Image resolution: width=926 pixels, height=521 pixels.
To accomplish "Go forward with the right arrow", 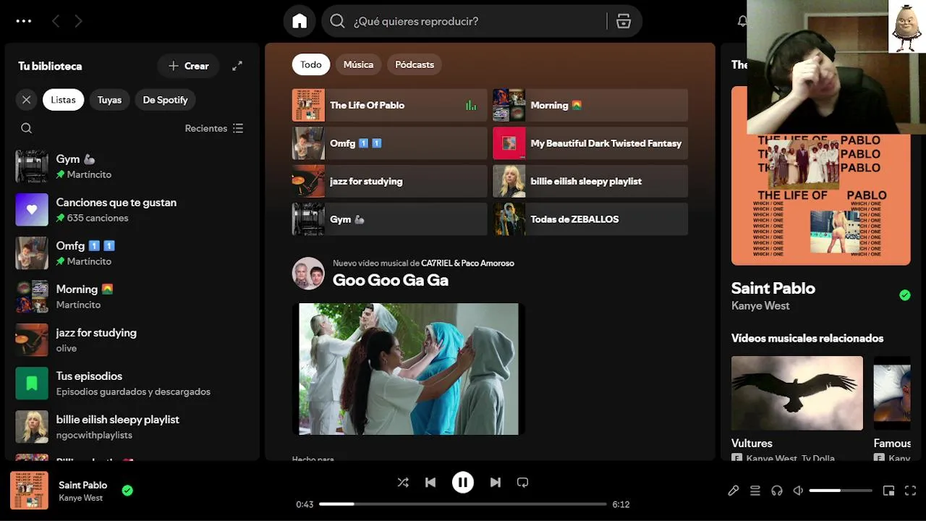I will point(78,21).
